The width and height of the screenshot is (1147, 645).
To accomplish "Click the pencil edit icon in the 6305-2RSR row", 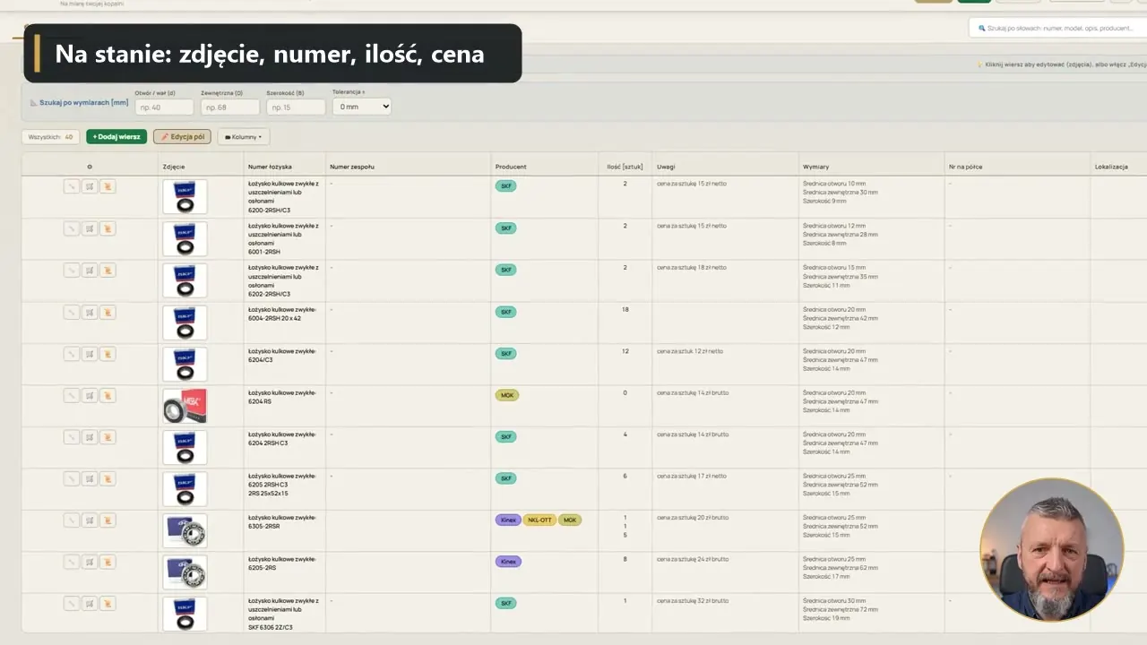I will coord(72,520).
